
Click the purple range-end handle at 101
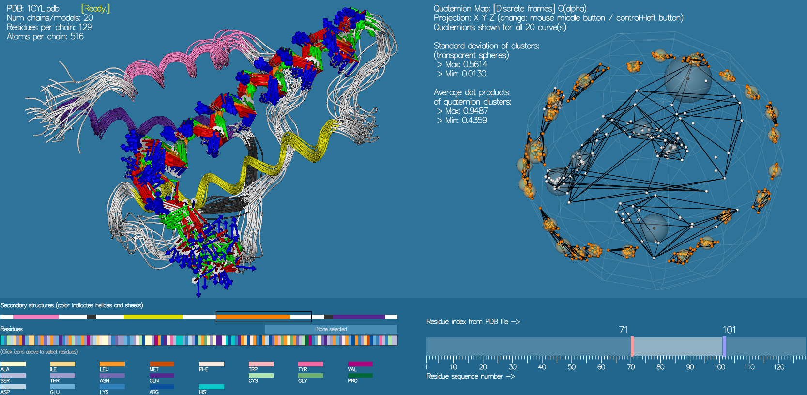pos(724,347)
